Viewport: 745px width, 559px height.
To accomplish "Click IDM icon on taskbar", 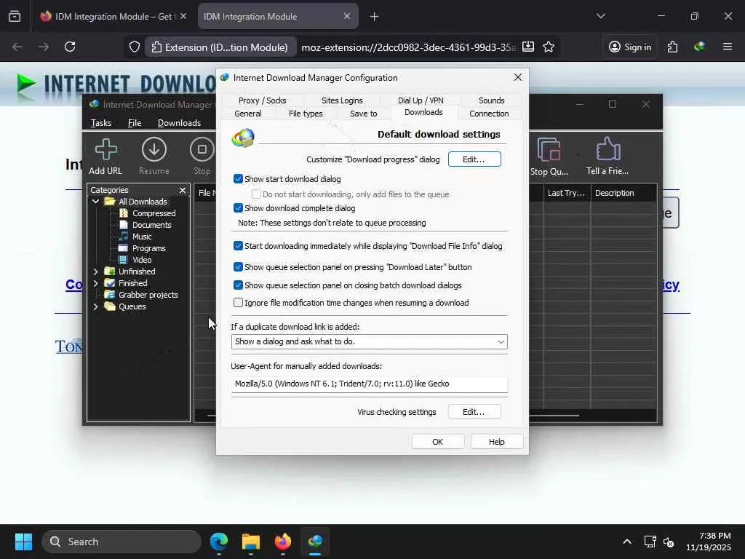I will pos(315,542).
